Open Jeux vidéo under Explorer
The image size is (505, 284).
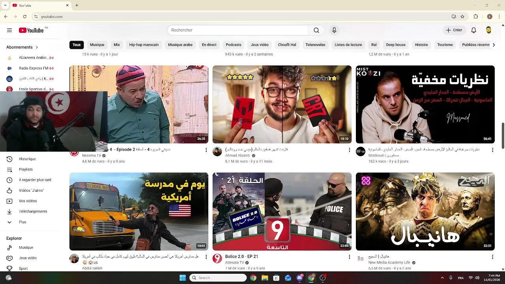[28, 258]
